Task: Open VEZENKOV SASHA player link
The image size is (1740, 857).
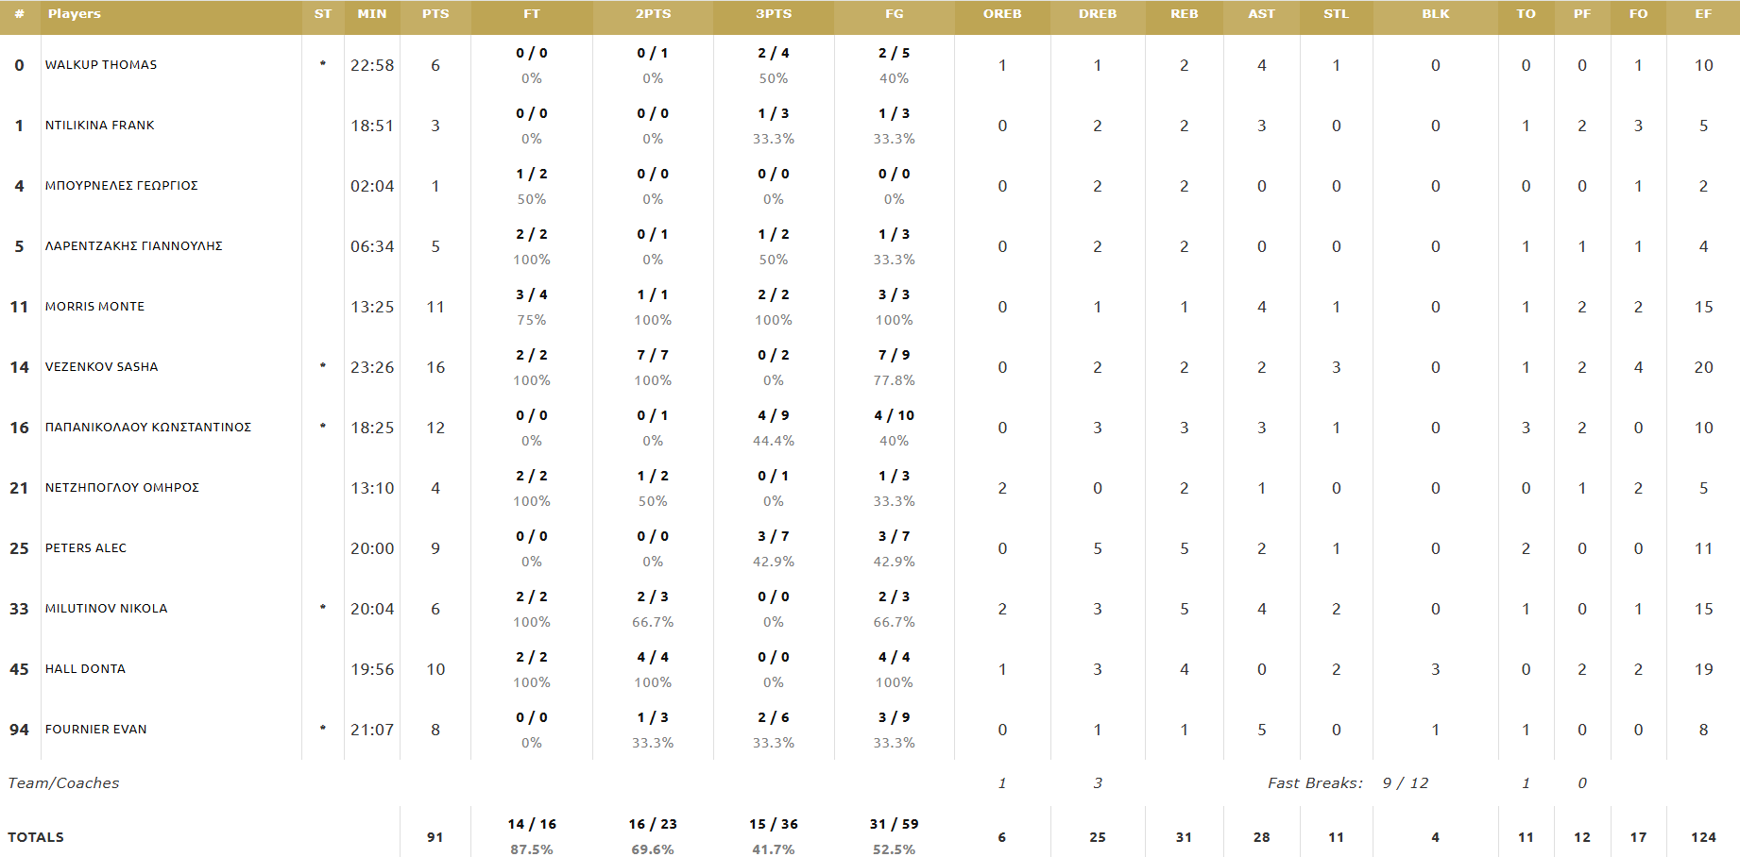Action: (x=102, y=367)
